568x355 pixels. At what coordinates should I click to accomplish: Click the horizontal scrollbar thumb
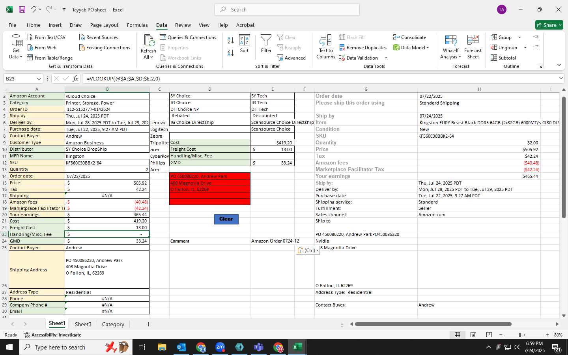point(433,324)
